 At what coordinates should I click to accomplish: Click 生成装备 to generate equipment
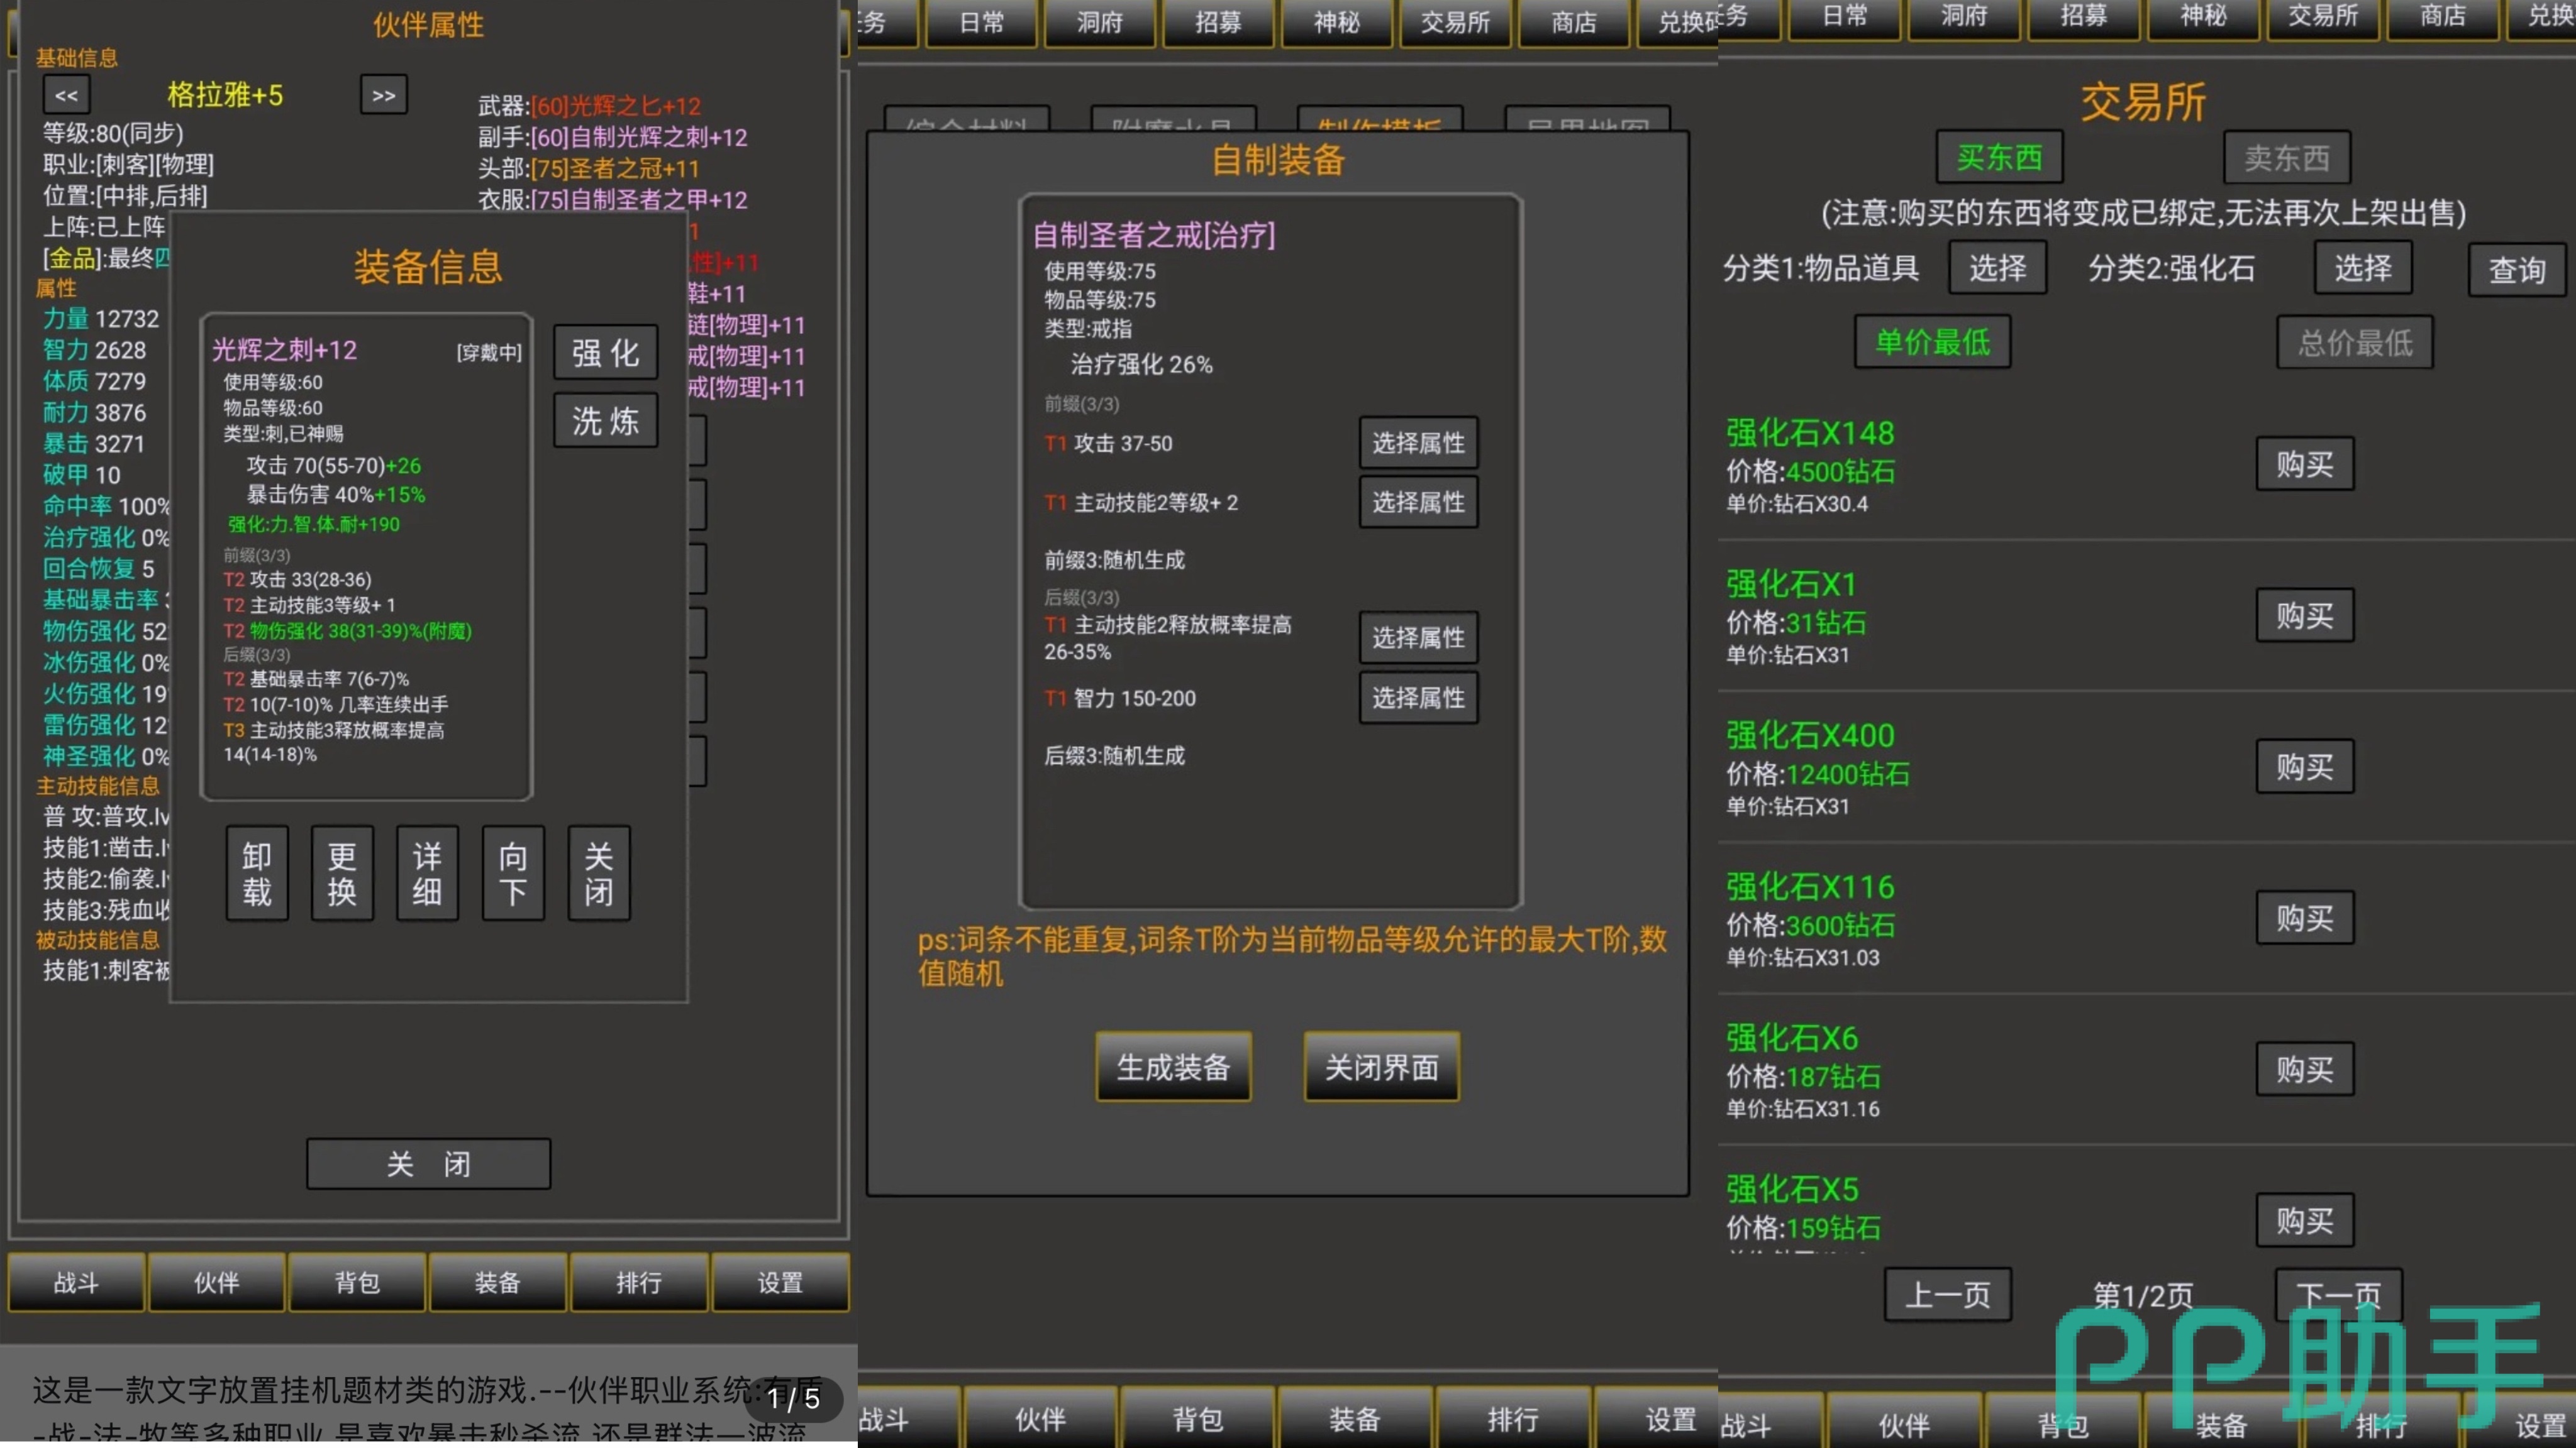click(1173, 1067)
